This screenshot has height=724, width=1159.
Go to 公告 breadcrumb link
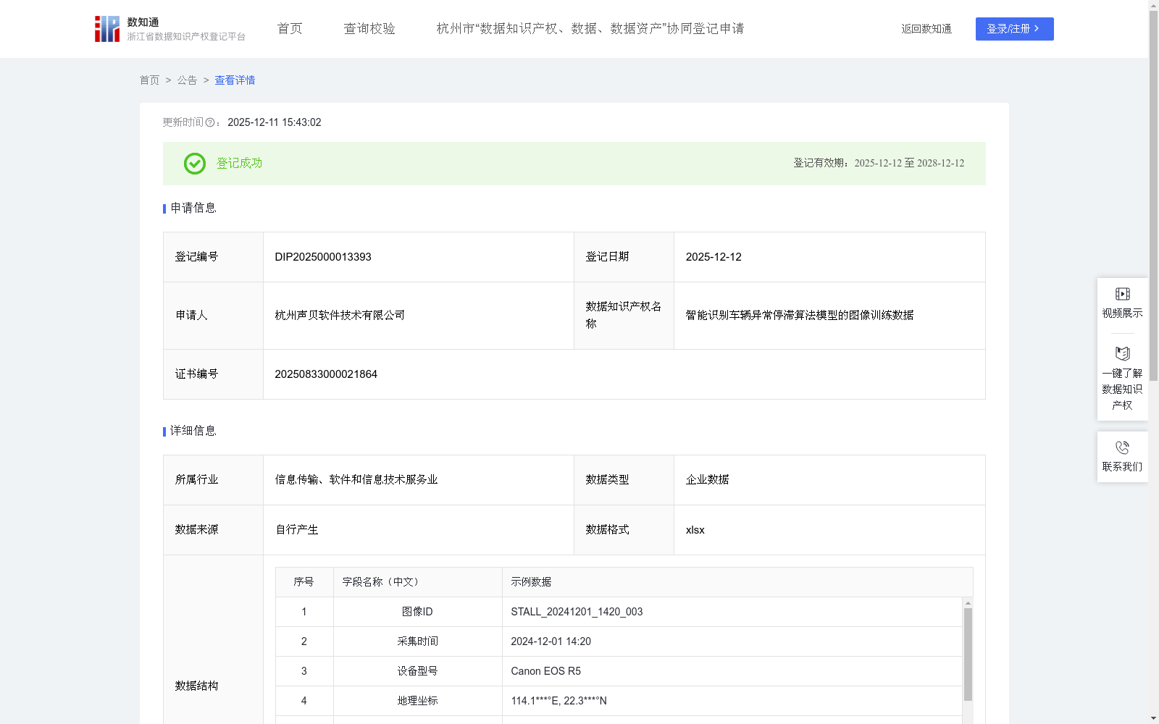coord(187,80)
